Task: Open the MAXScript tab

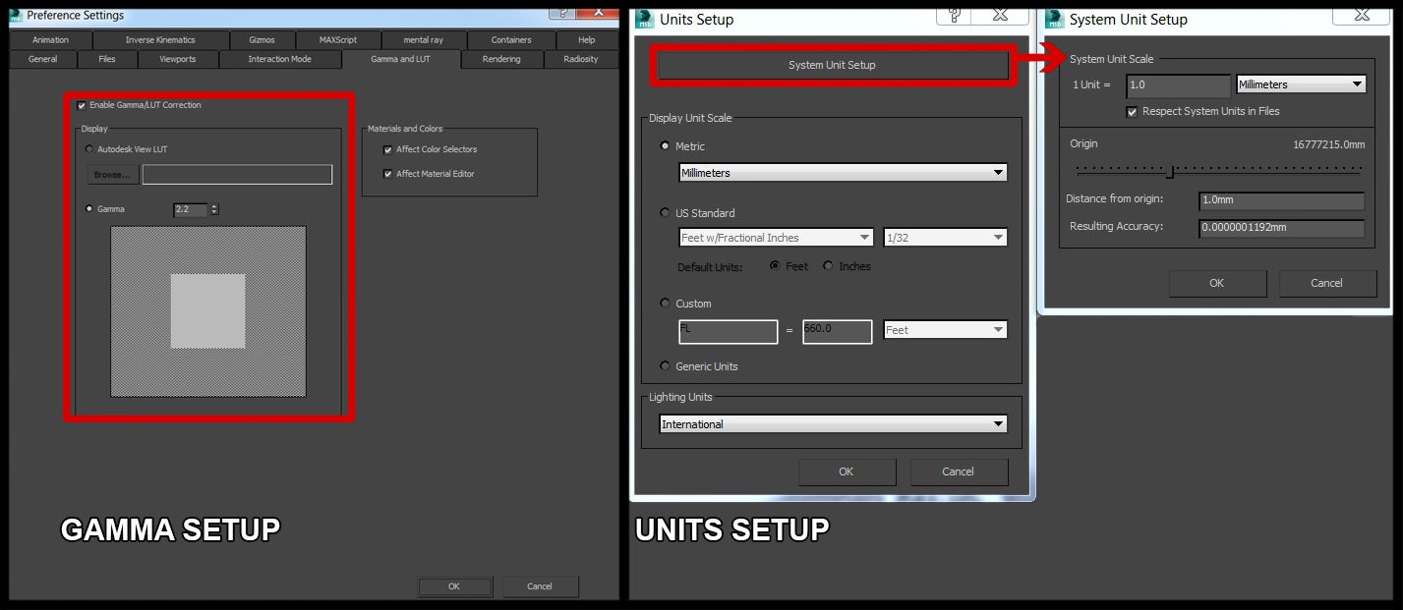Action: click(338, 40)
